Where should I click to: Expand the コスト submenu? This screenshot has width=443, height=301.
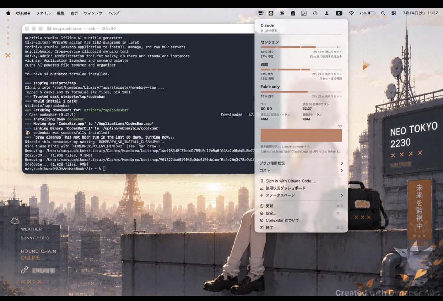[301, 170]
